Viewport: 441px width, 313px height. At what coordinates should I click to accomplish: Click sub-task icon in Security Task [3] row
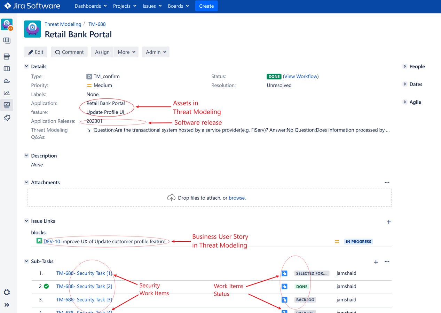pos(284,300)
